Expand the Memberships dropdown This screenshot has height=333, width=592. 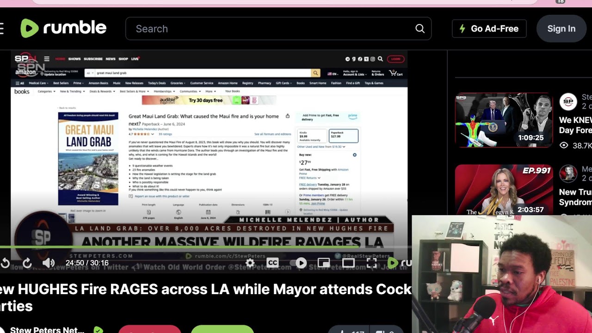(x=164, y=92)
